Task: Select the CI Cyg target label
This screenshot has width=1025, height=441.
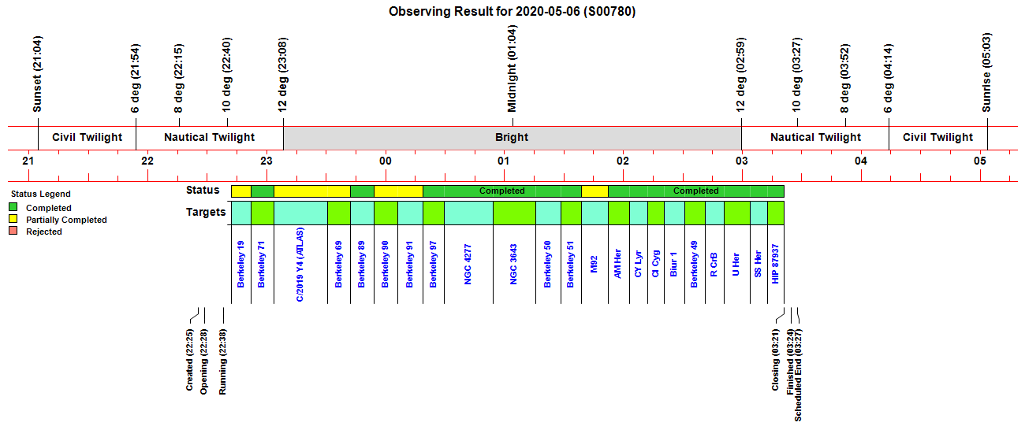Action: click(x=656, y=265)
